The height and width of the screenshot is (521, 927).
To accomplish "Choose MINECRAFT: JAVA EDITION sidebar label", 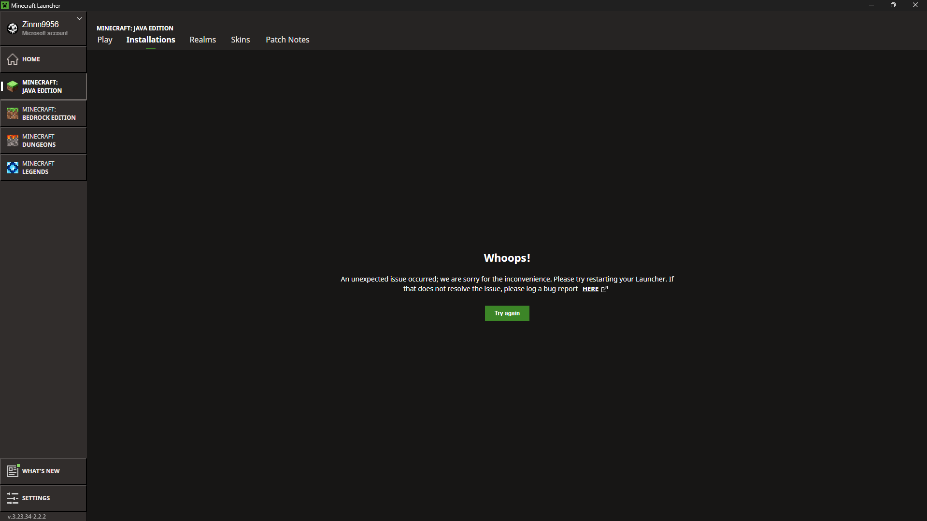I will click(x=42, y=86).
